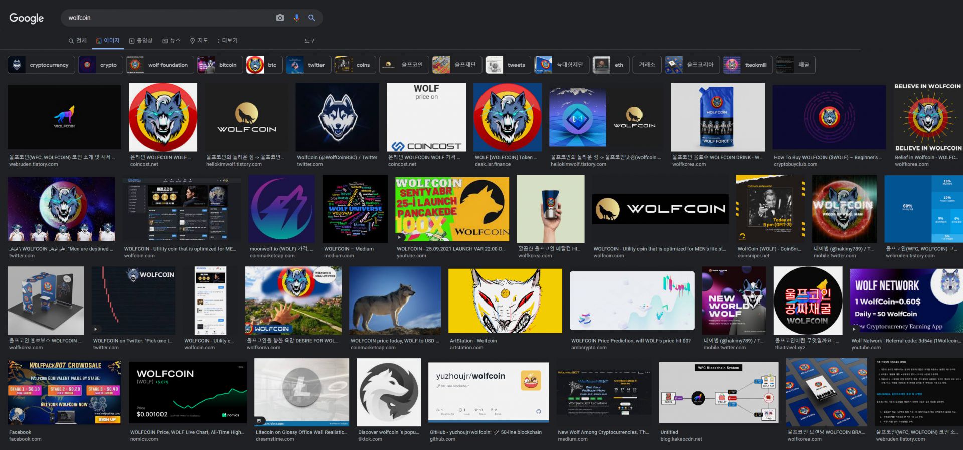The height and width of the screenshot is (450, 963).
Task: Select the 채굴 filter chip
Action: pyautogui.click(x=795, y=65)
